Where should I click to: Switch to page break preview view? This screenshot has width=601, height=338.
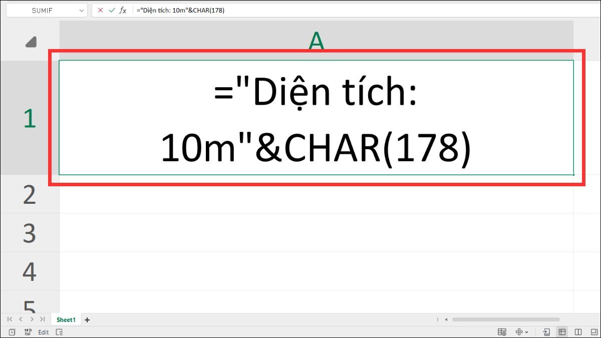point(578,332)
